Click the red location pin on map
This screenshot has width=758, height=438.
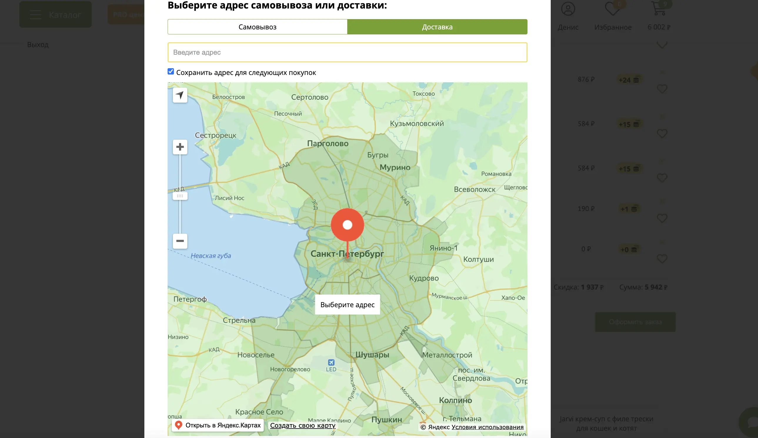click(x=348, y=225)
